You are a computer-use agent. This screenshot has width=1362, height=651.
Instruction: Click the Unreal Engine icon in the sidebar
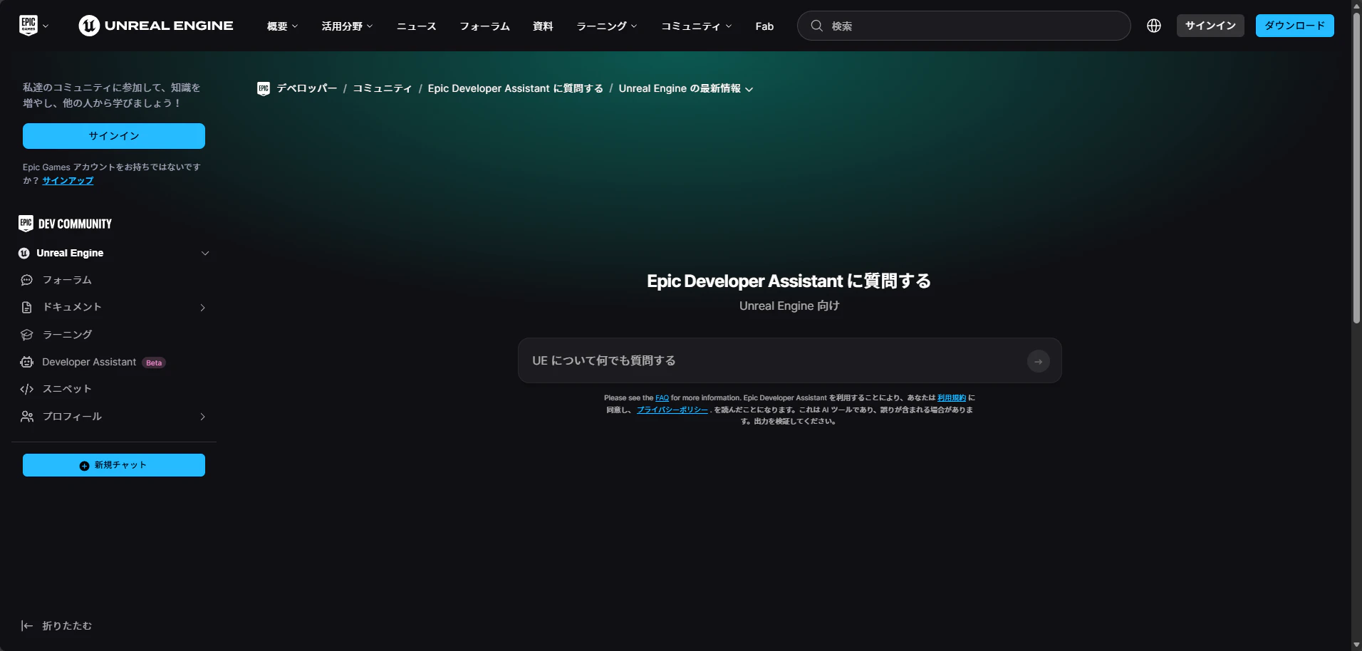click(24, 253)
